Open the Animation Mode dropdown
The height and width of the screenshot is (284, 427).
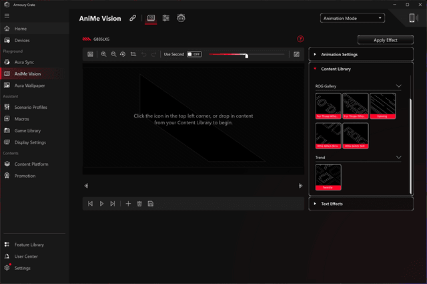(352, 18)
